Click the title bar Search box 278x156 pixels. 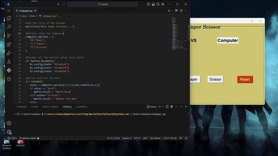tap(103, 4)
